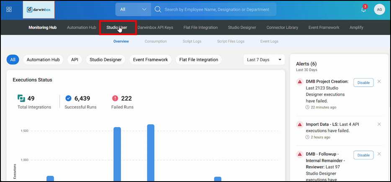Open the AG user avatar menu
The height and width of the screenshot is (182, 391).
click(x=379, y=9)
